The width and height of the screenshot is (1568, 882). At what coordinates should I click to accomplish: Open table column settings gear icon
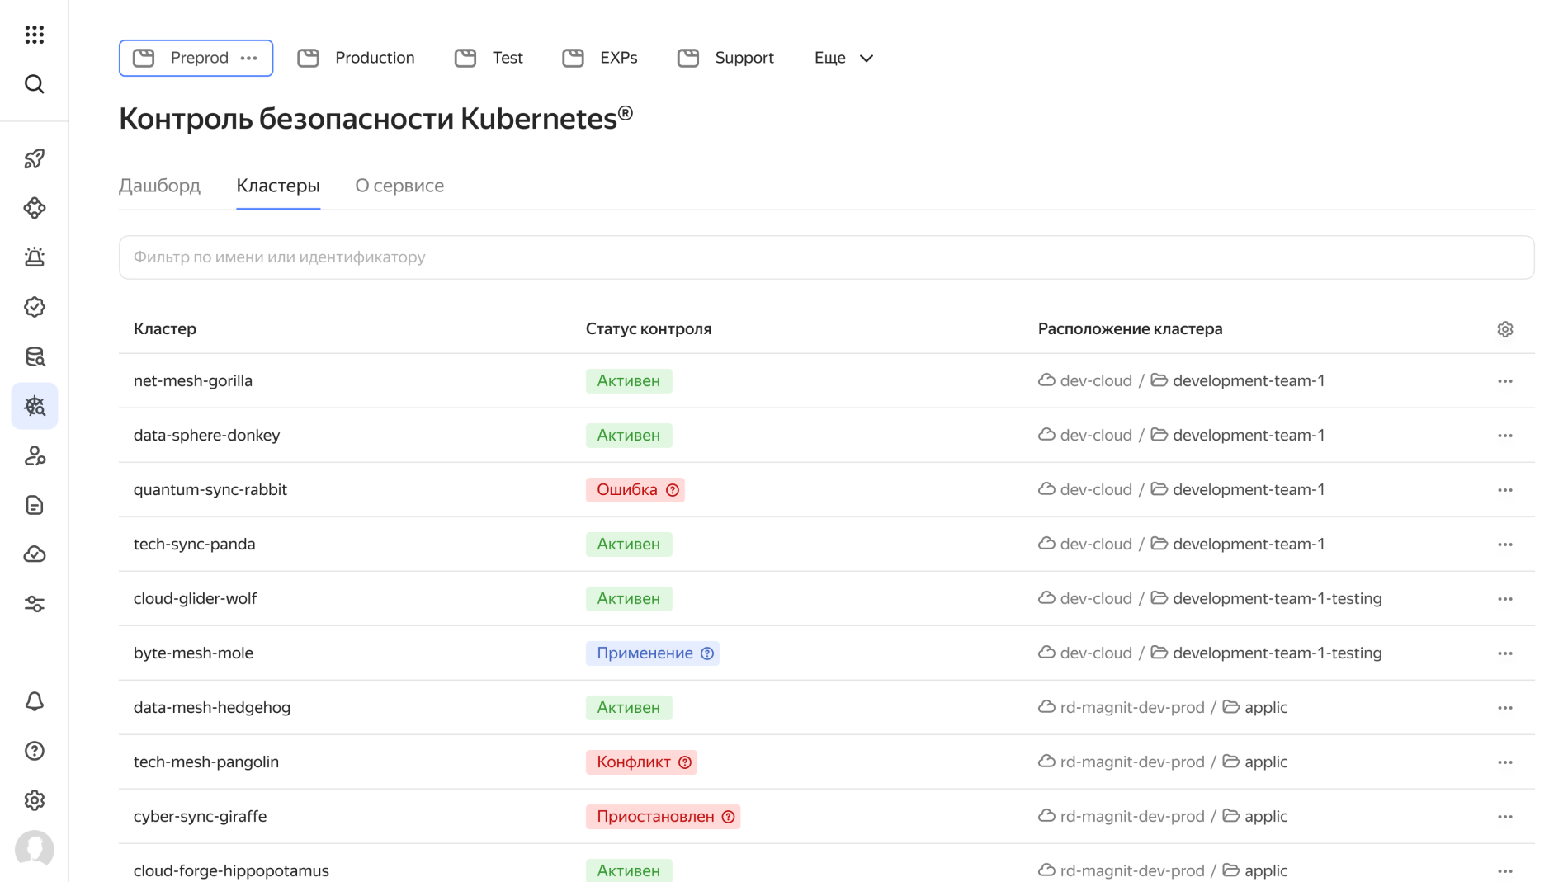click(1504, 329)
